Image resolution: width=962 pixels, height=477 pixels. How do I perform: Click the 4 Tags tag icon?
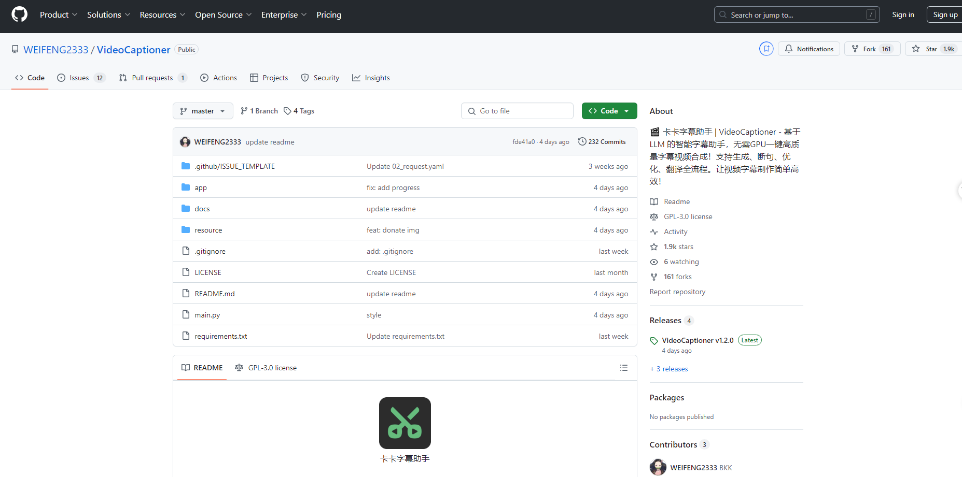[287, 111]
